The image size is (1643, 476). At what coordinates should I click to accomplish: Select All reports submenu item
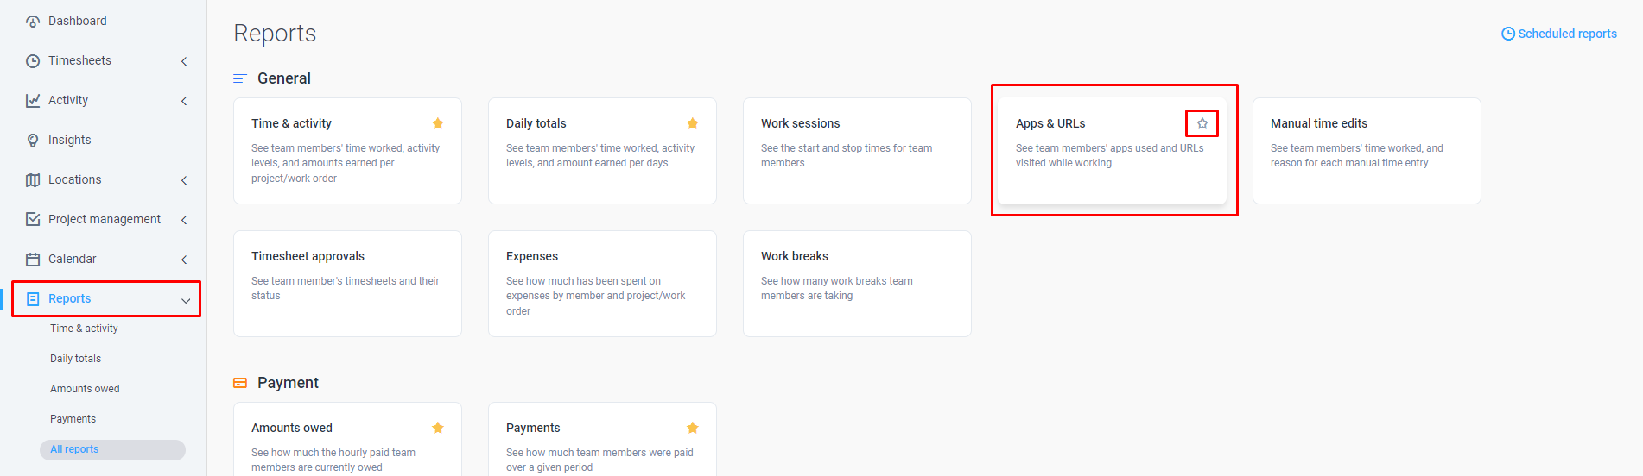[x=112, y=449]
